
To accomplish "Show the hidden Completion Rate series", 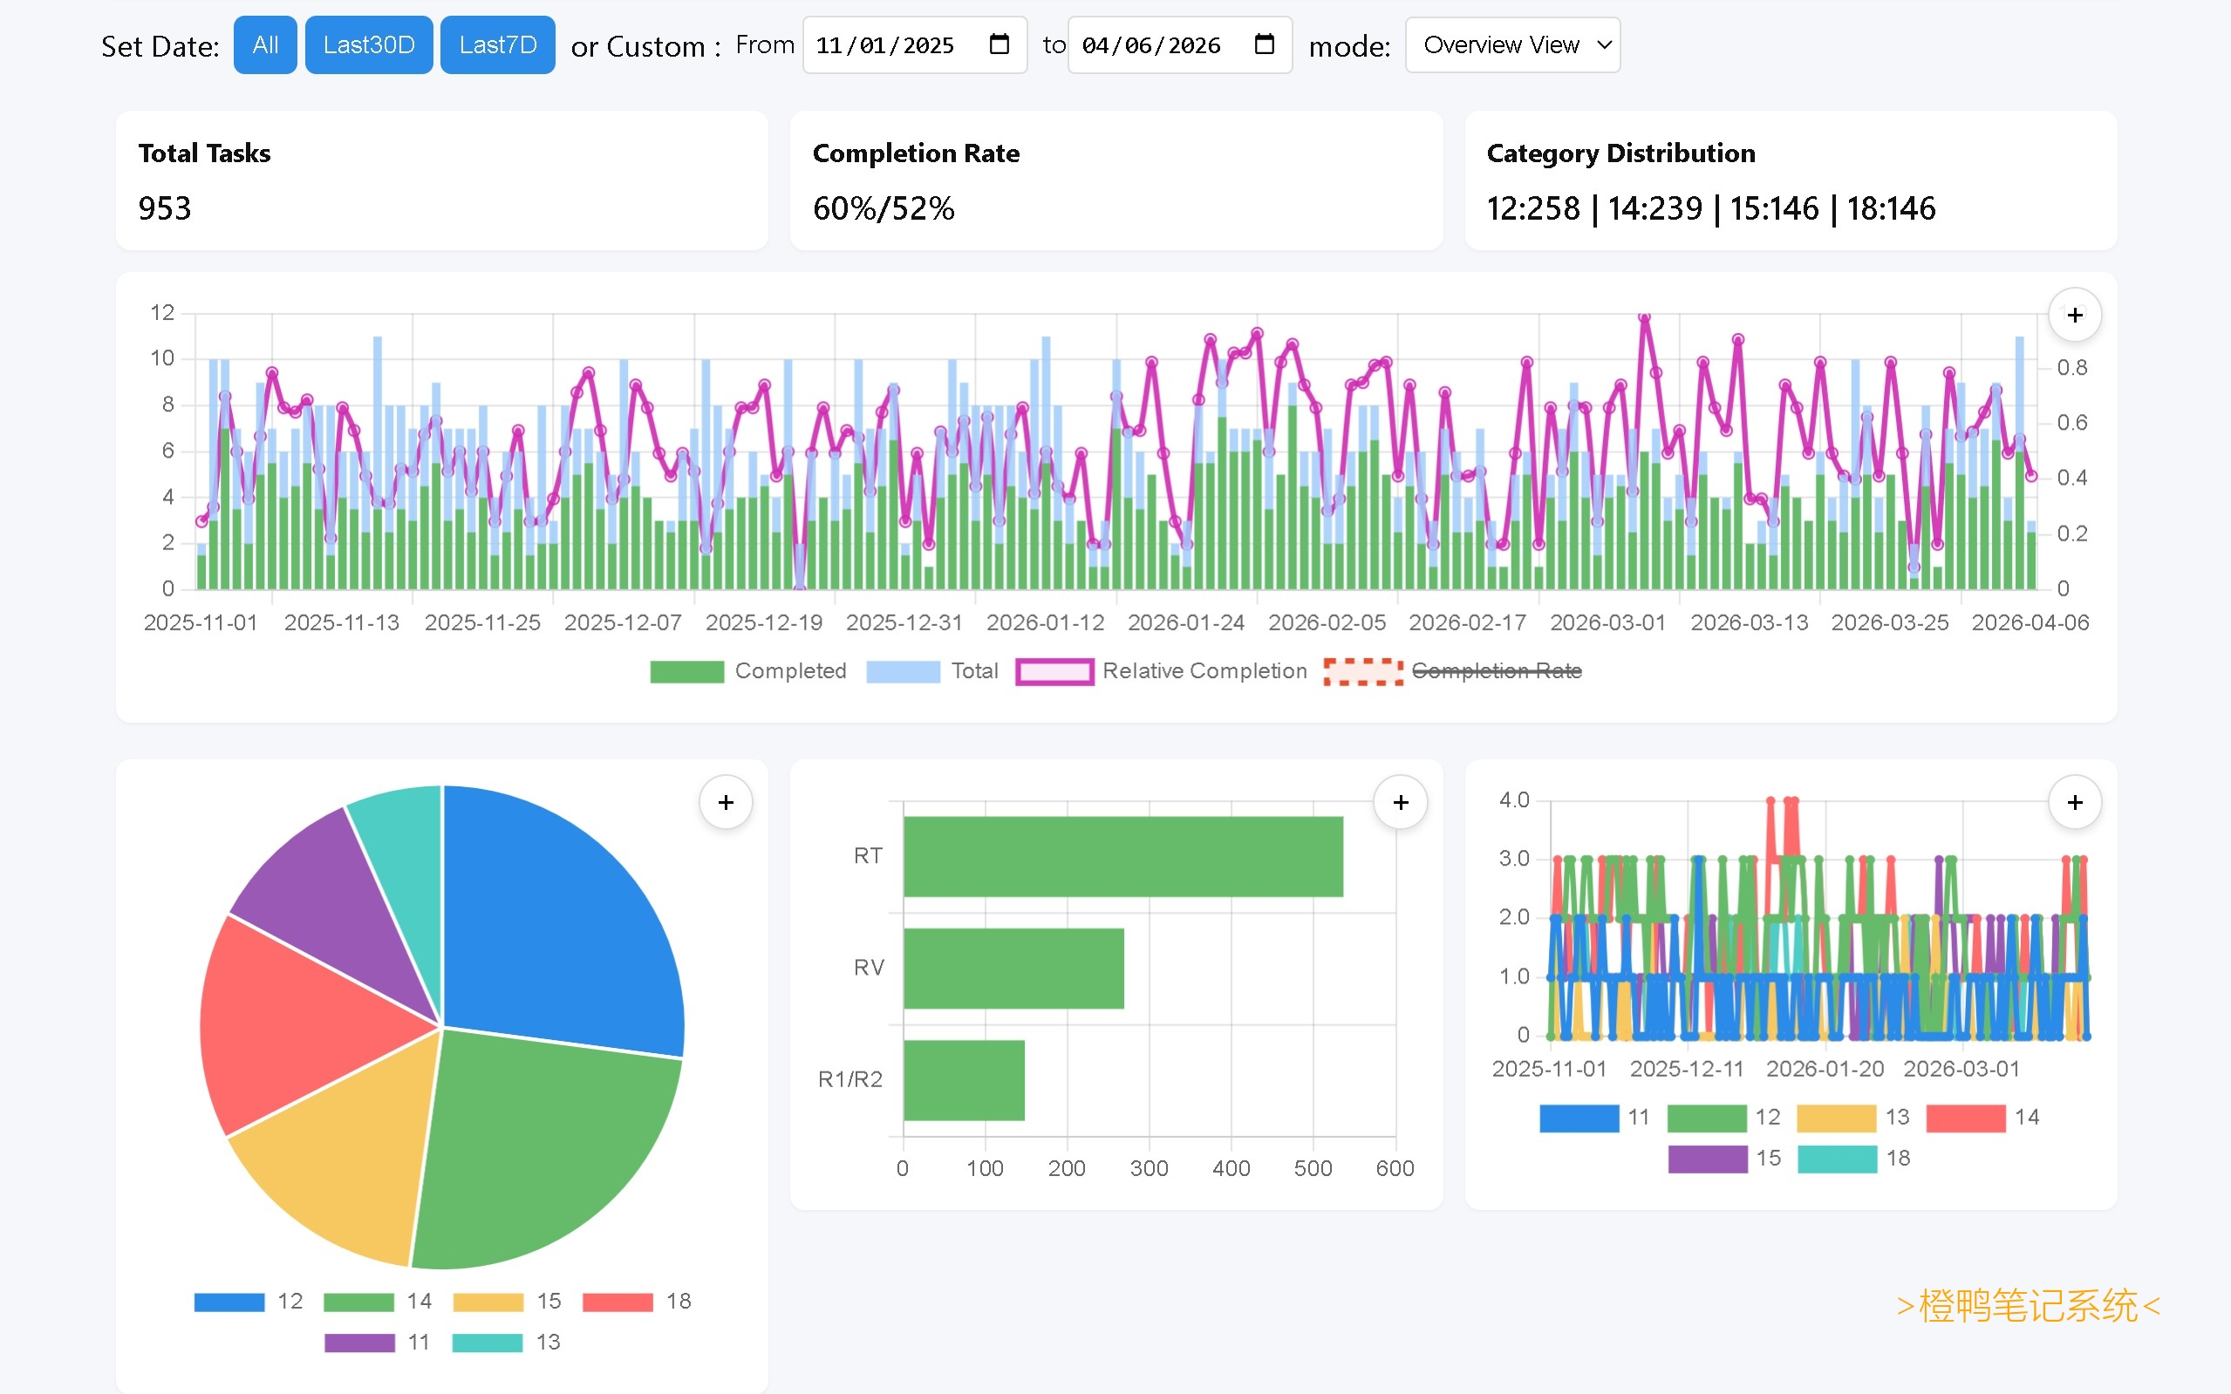I will (x=1495, y=671).
